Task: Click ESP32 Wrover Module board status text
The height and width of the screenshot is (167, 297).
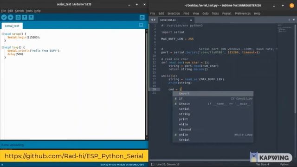Action: tap(122, 165)
